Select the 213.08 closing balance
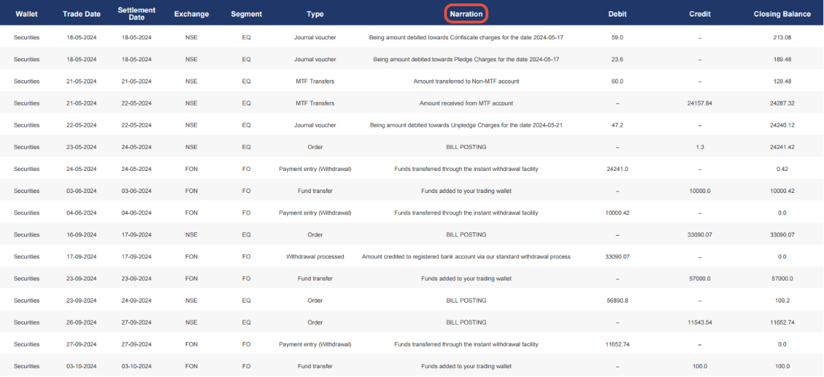The height and width of the screenshot is (377, 824). [782, 37]
